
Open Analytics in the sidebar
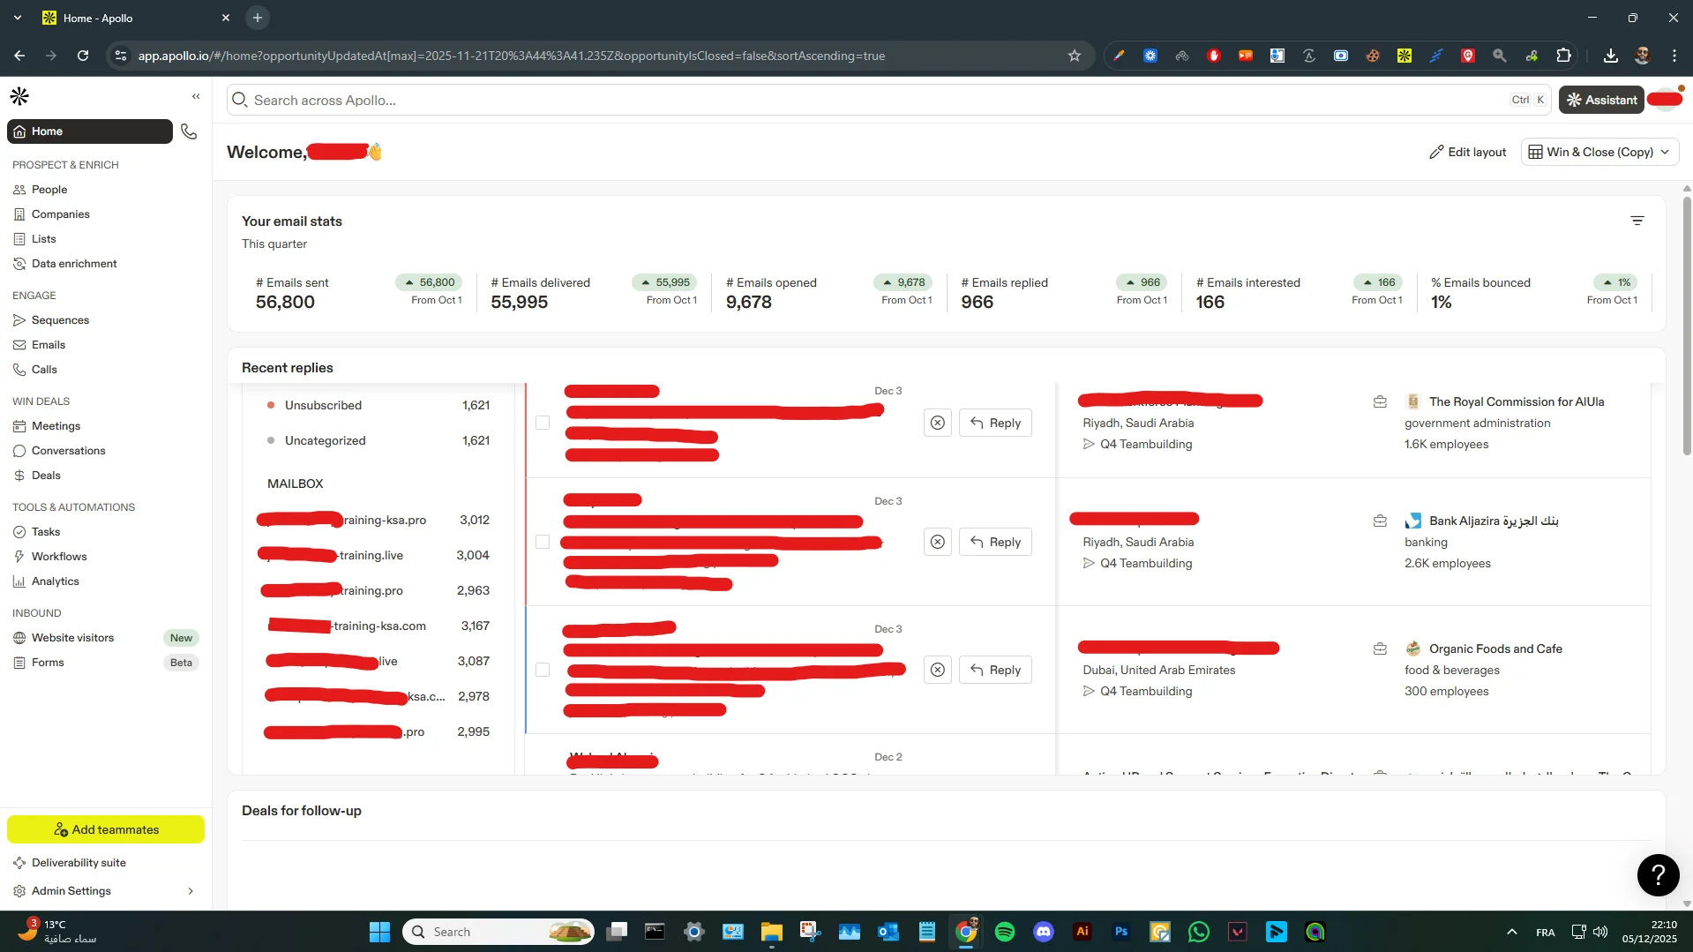point(55,581)
